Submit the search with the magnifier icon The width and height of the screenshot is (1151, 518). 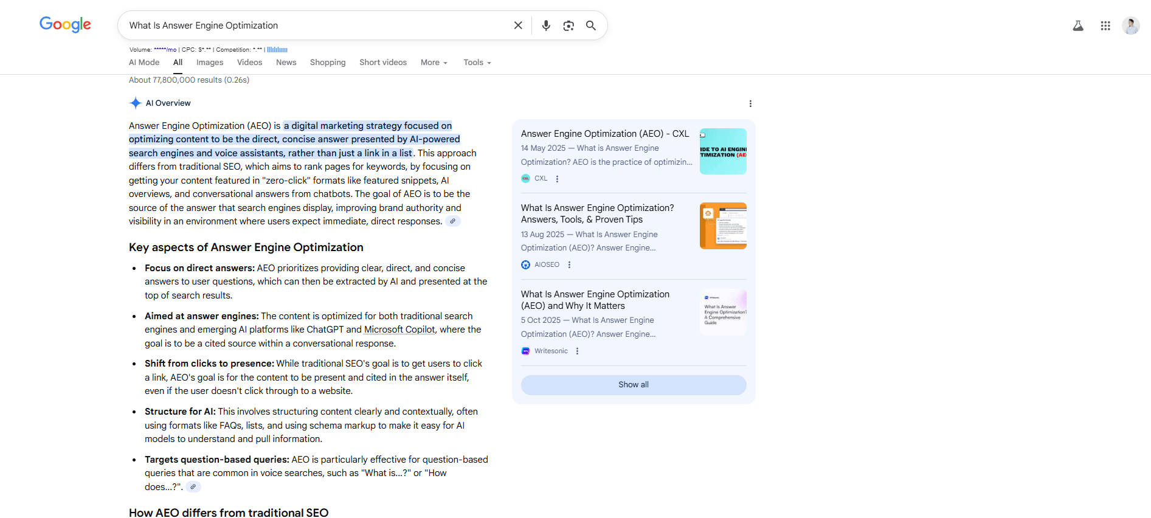click(x=591, y=26)
